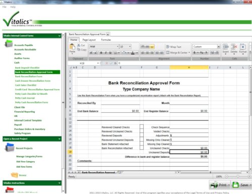The image size is (252, 194).
Task: Open the font size dropdown
Action: (130, 46)
